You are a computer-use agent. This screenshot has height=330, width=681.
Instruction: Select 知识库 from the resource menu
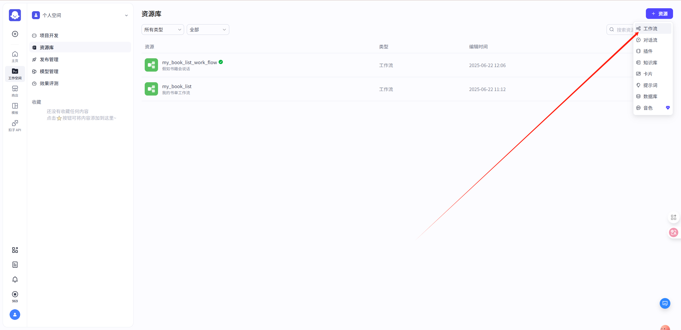[650, 63]
